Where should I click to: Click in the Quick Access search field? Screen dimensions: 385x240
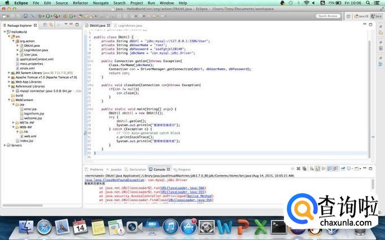pos(327,16)
